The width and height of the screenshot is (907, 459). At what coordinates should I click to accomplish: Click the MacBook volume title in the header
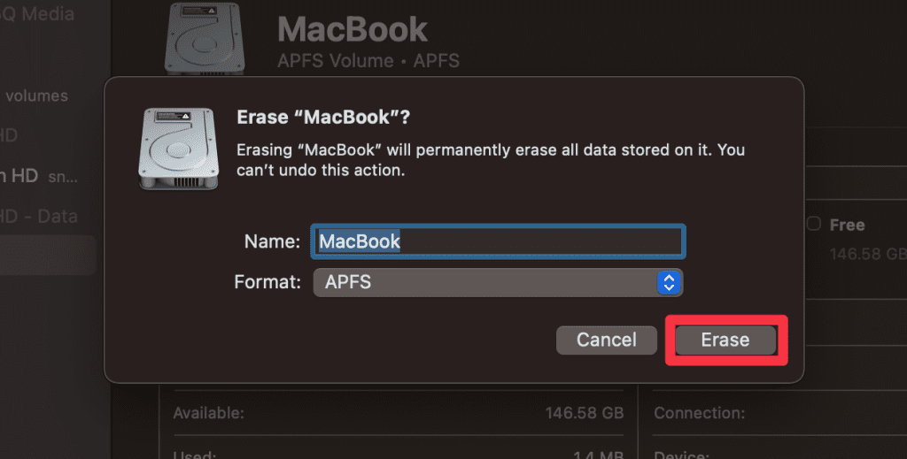tap(353, 30)
